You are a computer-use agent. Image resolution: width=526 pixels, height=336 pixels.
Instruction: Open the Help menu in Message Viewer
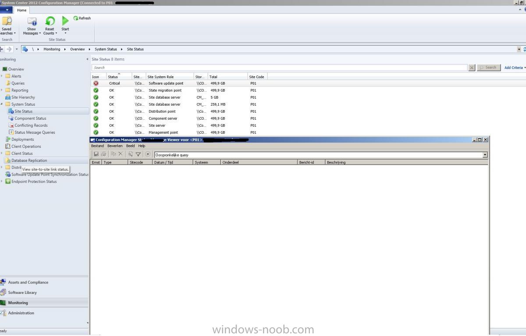pos(142,146)
